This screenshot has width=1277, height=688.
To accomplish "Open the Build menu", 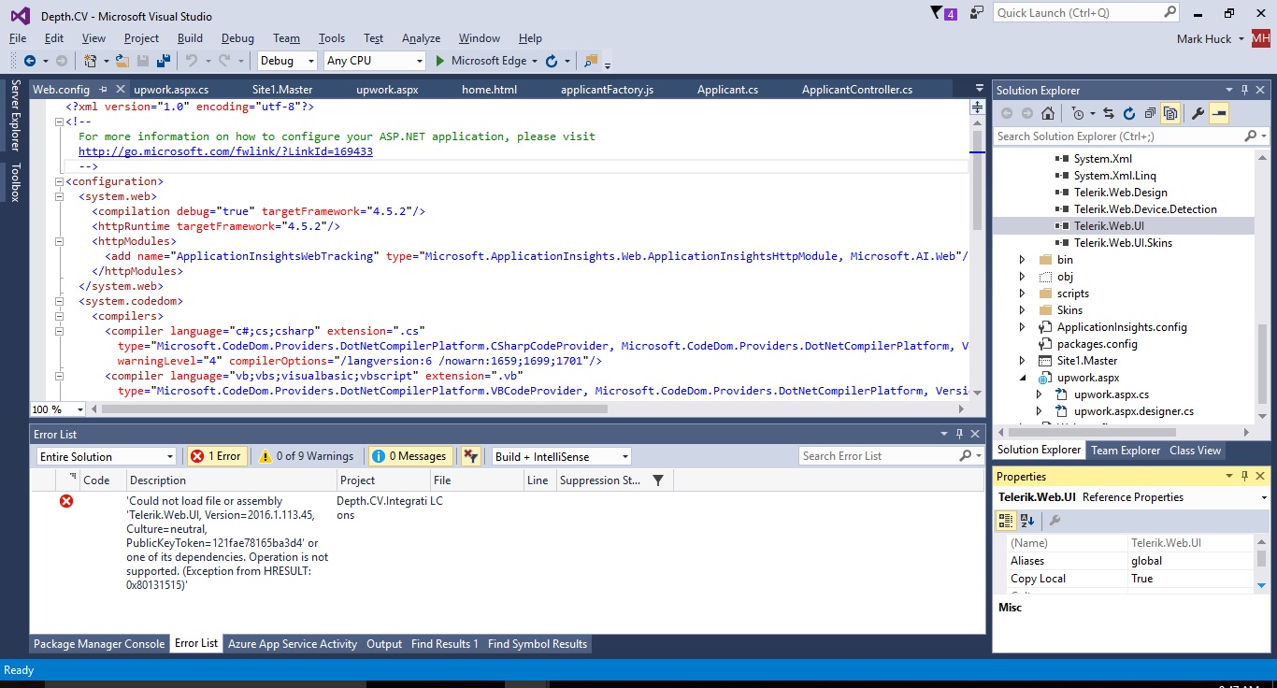I will pos(190,38).
